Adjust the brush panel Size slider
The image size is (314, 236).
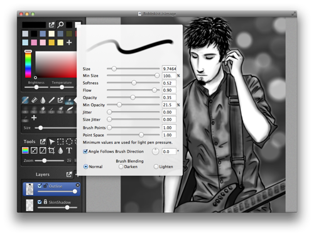tap(56, 127)
